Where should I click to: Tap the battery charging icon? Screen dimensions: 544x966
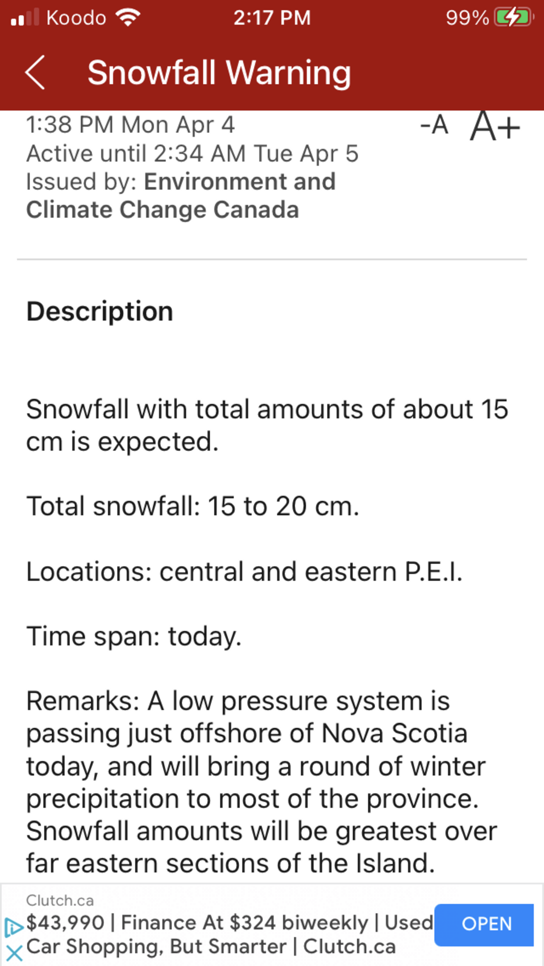click(x=513, y=18)
